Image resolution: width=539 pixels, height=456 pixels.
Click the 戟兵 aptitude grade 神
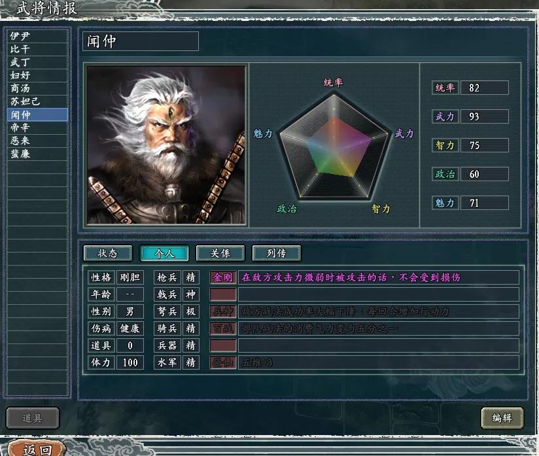[x=191, y=294]
